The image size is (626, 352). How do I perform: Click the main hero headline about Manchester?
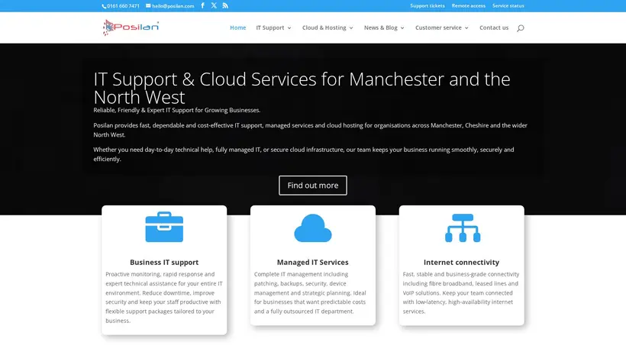(302, 89)
